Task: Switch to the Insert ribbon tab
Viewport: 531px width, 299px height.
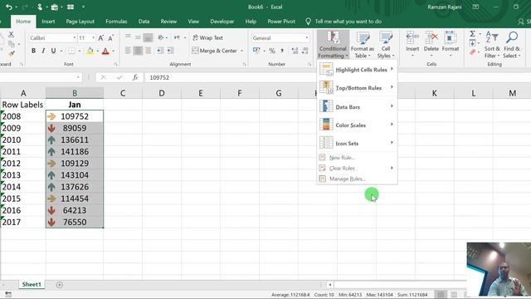Action: click(x=48, y=22)
